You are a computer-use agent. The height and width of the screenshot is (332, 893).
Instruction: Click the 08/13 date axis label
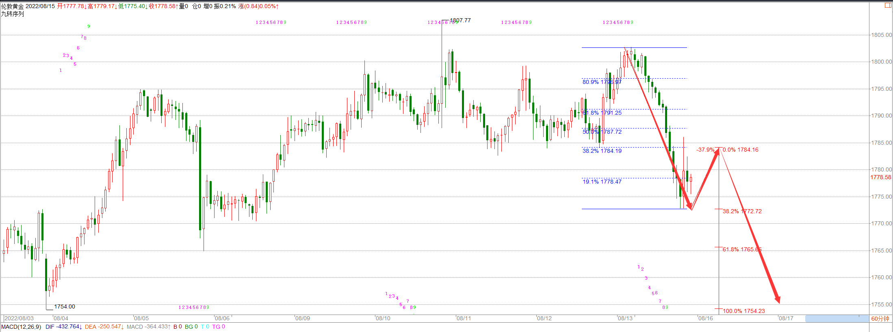(x=625, y=318)
